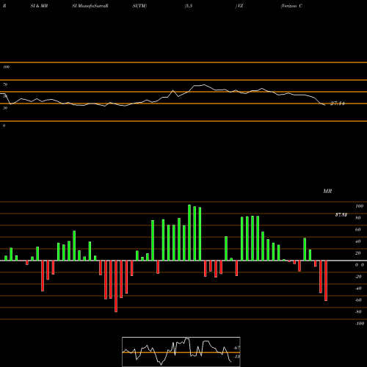
Task: Click the 'SI(TM)' header label
Action: [x=139, y=6]
